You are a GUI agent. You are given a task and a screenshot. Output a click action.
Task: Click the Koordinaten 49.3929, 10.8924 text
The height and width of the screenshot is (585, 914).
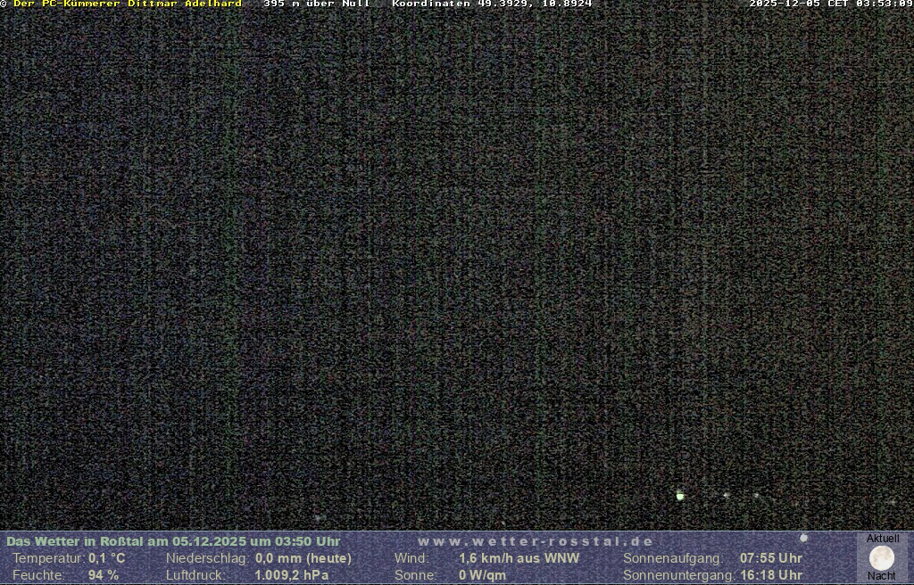tap(492, 4)
